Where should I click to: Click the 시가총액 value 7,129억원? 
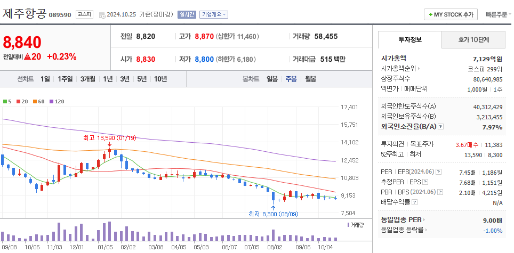pos(488,59)
